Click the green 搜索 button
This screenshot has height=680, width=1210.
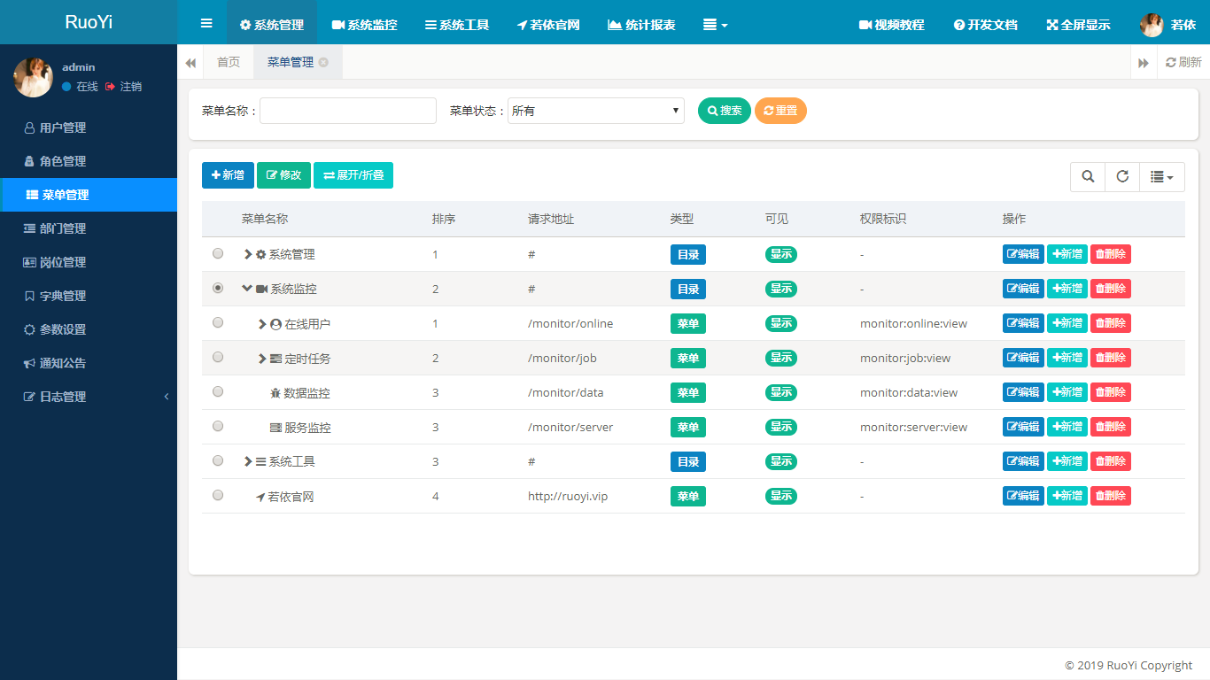[724, 111]
